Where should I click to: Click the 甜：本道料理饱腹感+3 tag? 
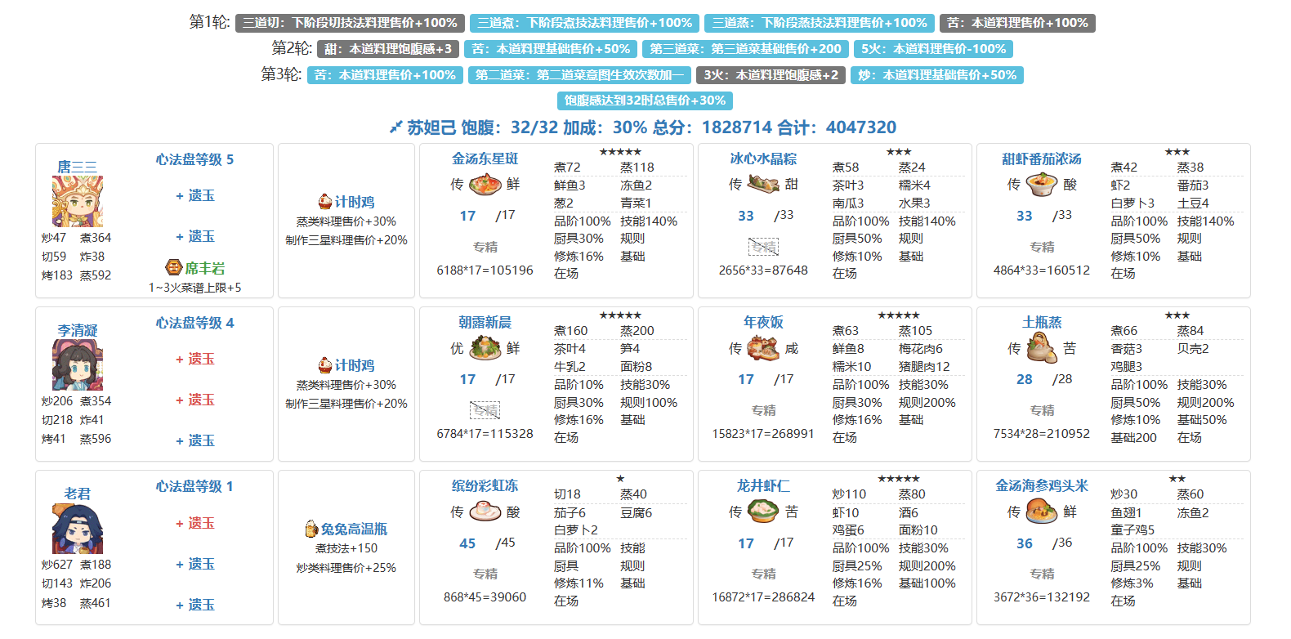tap(388, 49)
